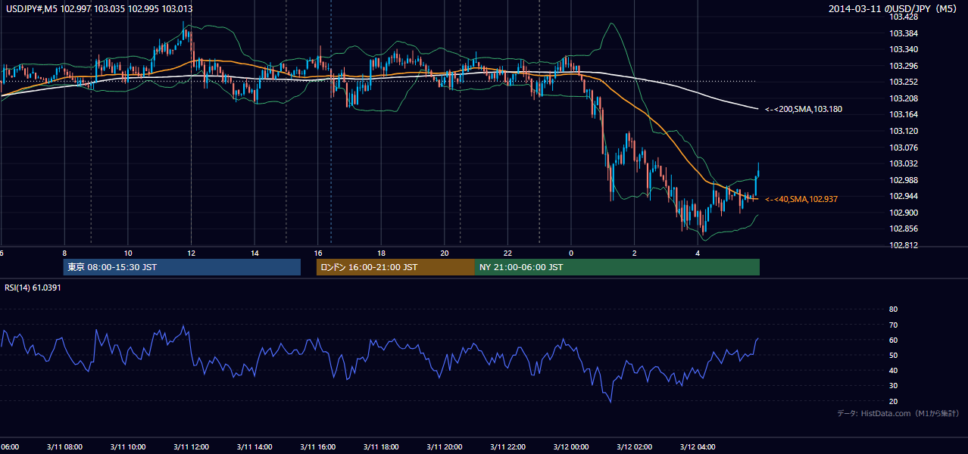This screenshot has height=454, width=968.
Task: Click price axis value 103.296
Action: 904,66
